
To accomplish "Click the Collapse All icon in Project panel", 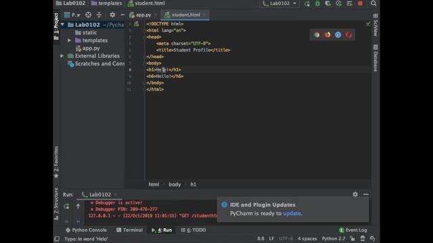I will [x=99, y=15].
